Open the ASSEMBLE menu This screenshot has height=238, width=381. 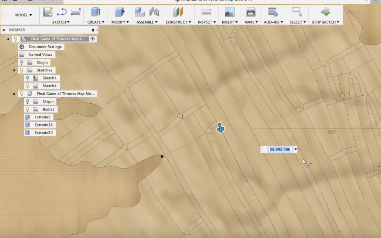[147, 22]
